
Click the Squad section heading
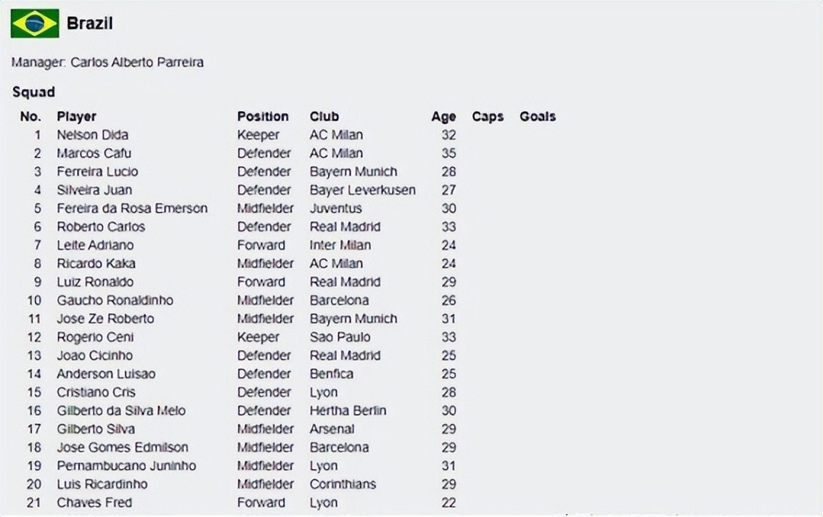point(33,92)
